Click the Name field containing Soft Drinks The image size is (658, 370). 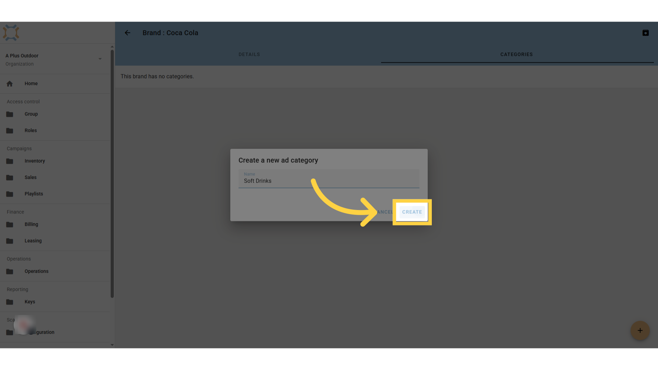329,178
